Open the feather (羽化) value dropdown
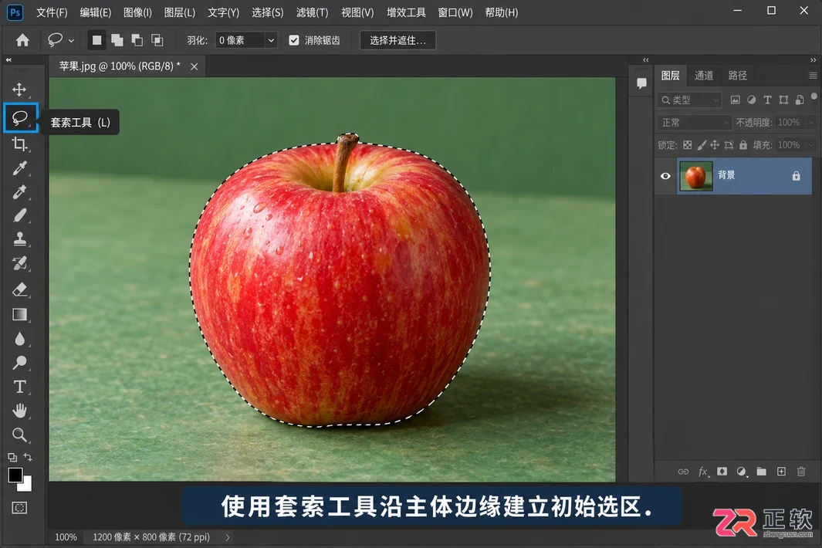Viewport: 822px width, 548px height. pyautogui.click(x=271, y=40)
